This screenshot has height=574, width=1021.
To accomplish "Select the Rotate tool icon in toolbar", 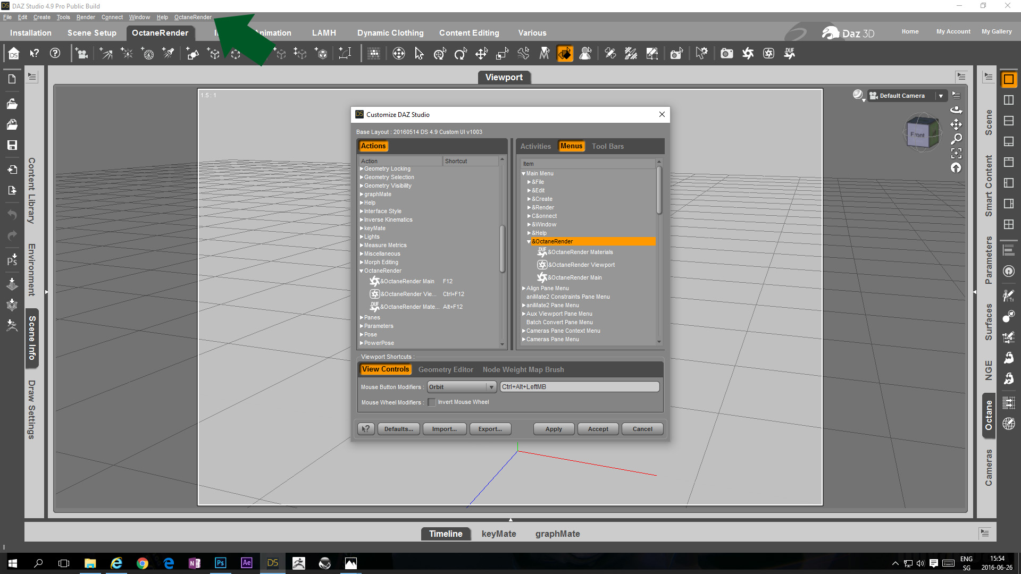I will [x=461, y=53].
